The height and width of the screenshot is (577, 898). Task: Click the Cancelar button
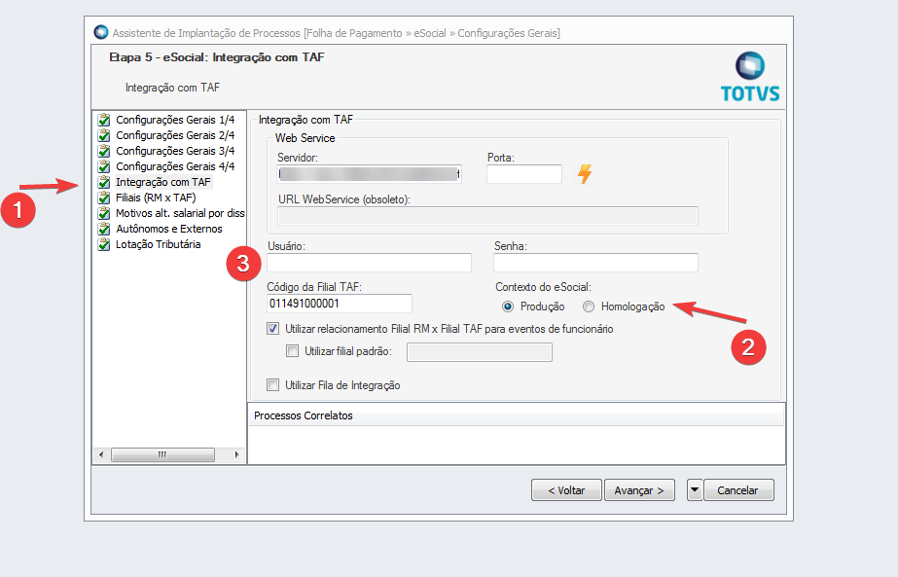(738, 489)
